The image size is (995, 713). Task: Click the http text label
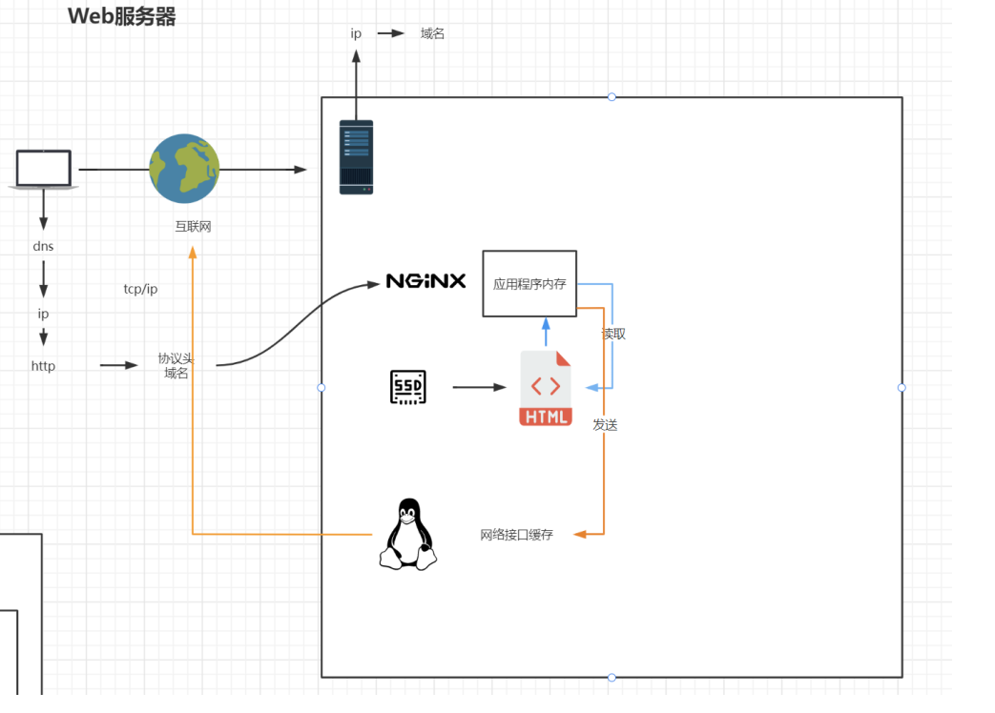(x=43, y=366)
